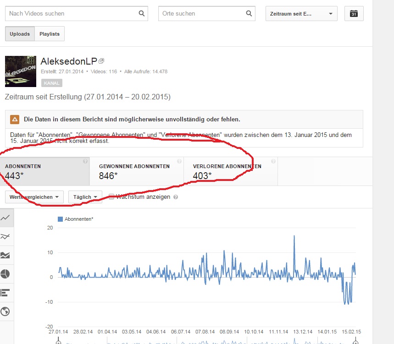Select the line chart view icon
Image resolution: width=394 pixels, height=344 pixels.
pos(6,218)
